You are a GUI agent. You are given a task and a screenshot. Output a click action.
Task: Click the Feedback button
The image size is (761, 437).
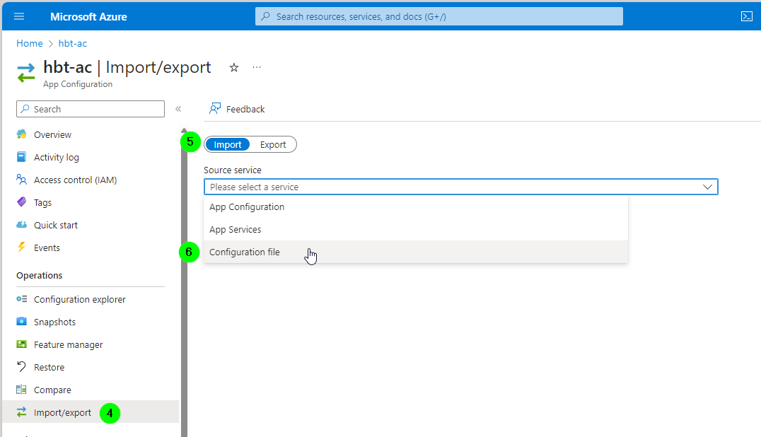click(237, 109)
